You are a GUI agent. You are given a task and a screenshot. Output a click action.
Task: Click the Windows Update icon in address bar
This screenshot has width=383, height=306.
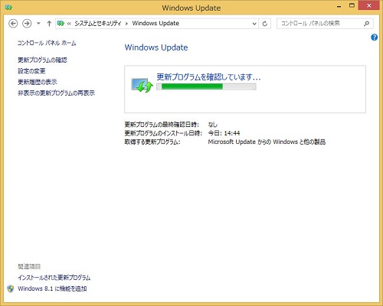click(x=61, y=24)
